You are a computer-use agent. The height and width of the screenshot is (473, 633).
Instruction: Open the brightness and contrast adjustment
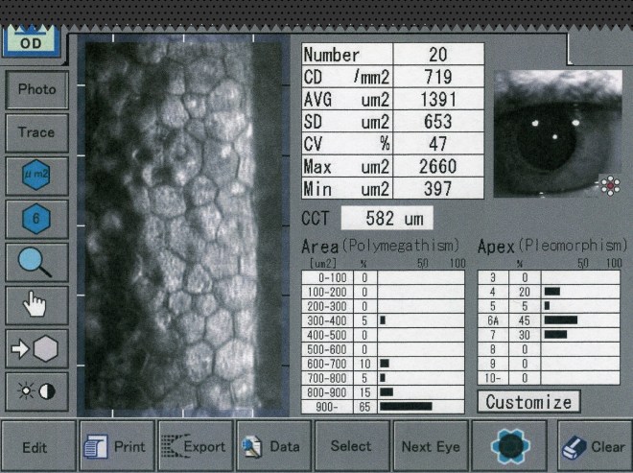pyautogui.click(x=36, y=391)
